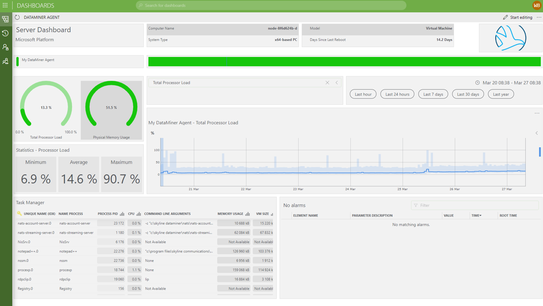Sort alarms by the TIME column arrow
Screen dimensions: 543x306
[x=480, y=215]
